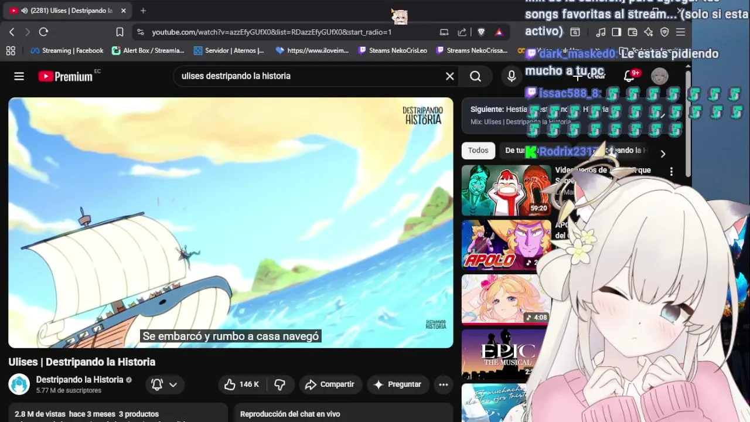Like the video showing 146 K
The width and height of the screenshot is (750, 422).
(242, 384)
